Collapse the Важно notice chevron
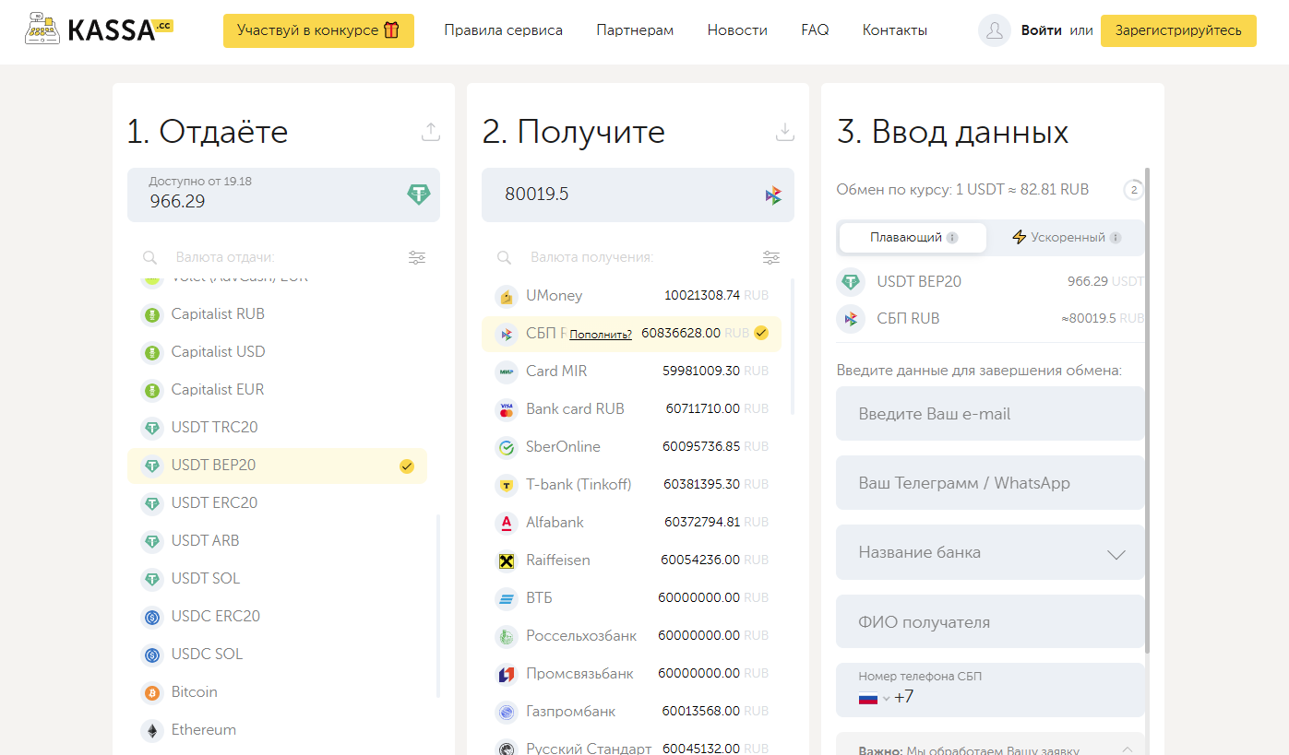The height and width of the screenshot is (755, 1289). [1128, 749]
